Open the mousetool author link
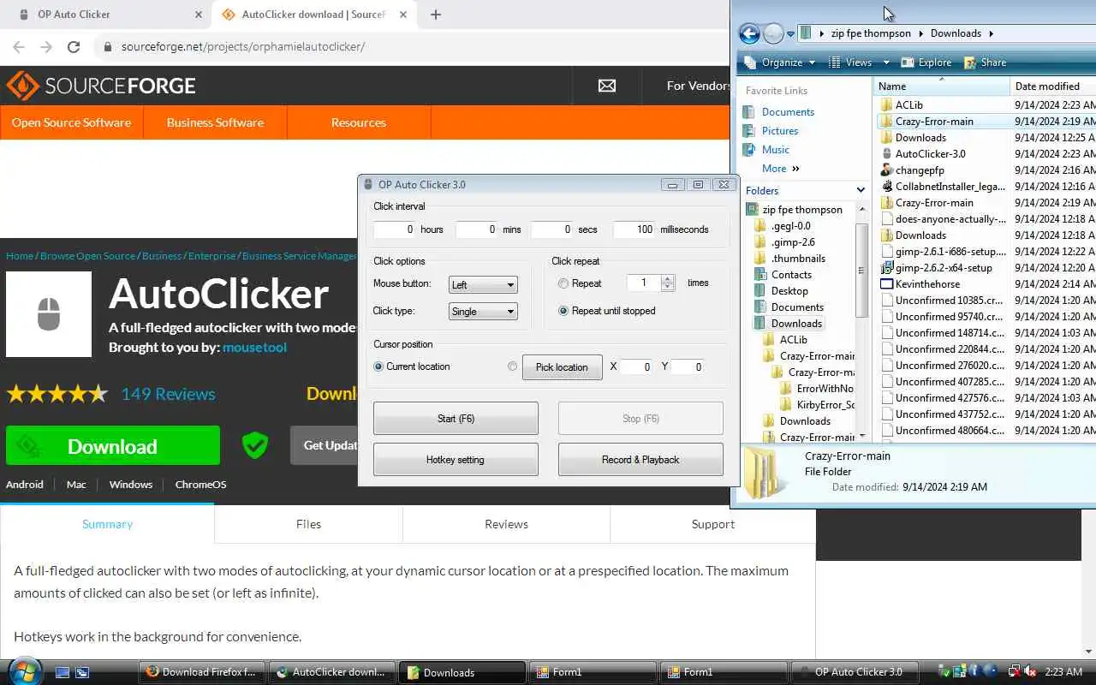Viewport: 1096px width, 685px height. pos(254,348)
